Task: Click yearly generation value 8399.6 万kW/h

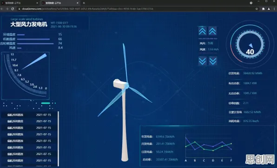Action: pos(165,137)
